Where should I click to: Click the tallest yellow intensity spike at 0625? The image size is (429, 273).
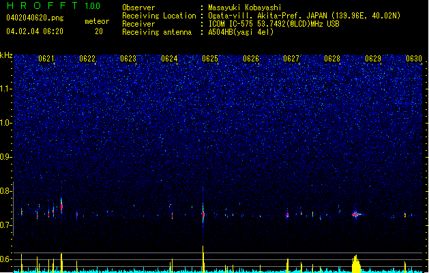[x=203, y=259]
